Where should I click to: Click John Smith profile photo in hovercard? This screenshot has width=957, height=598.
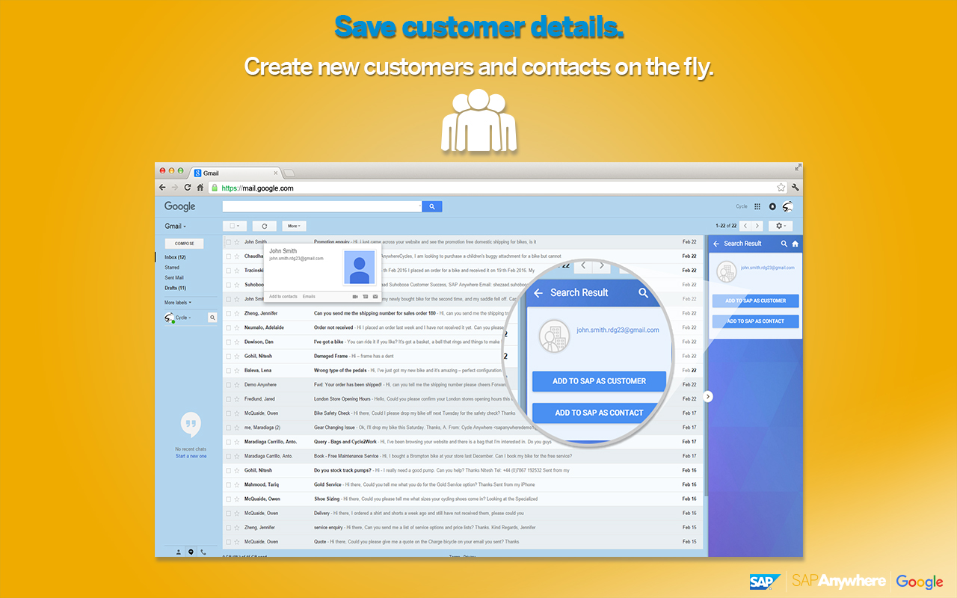coord(359,268)
